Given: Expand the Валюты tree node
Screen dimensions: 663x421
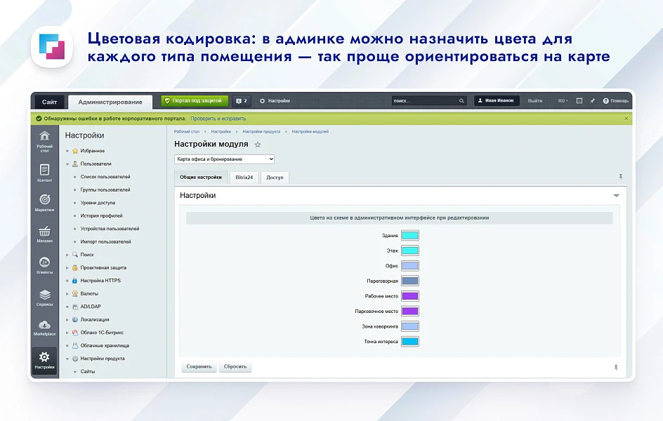Looking at the screenshot, I should 67,294.
